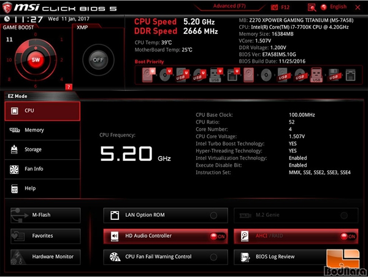This screenshot has width=368, height=277.
Task: Click the LAN Option ROM network icon
Action: point(115,215)
